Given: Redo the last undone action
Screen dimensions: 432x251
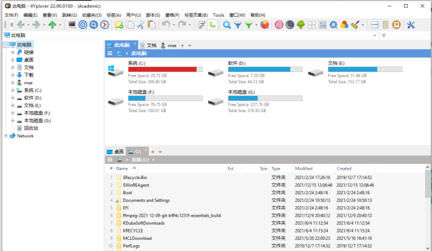Looking at the screenshot, I should point(182,25).
